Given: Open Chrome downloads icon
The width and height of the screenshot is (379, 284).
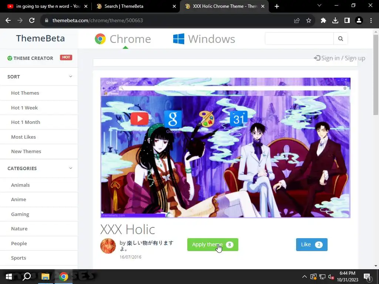Looking at the screenshot, I should pos(335,21).
